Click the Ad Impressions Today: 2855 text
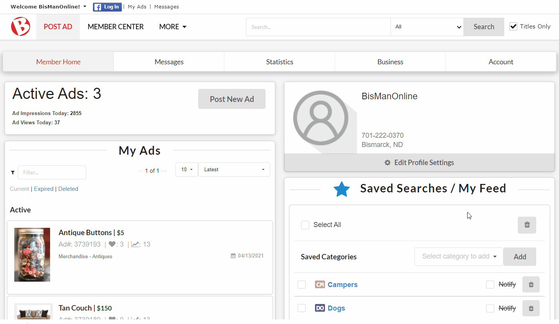 pos(47,113)
